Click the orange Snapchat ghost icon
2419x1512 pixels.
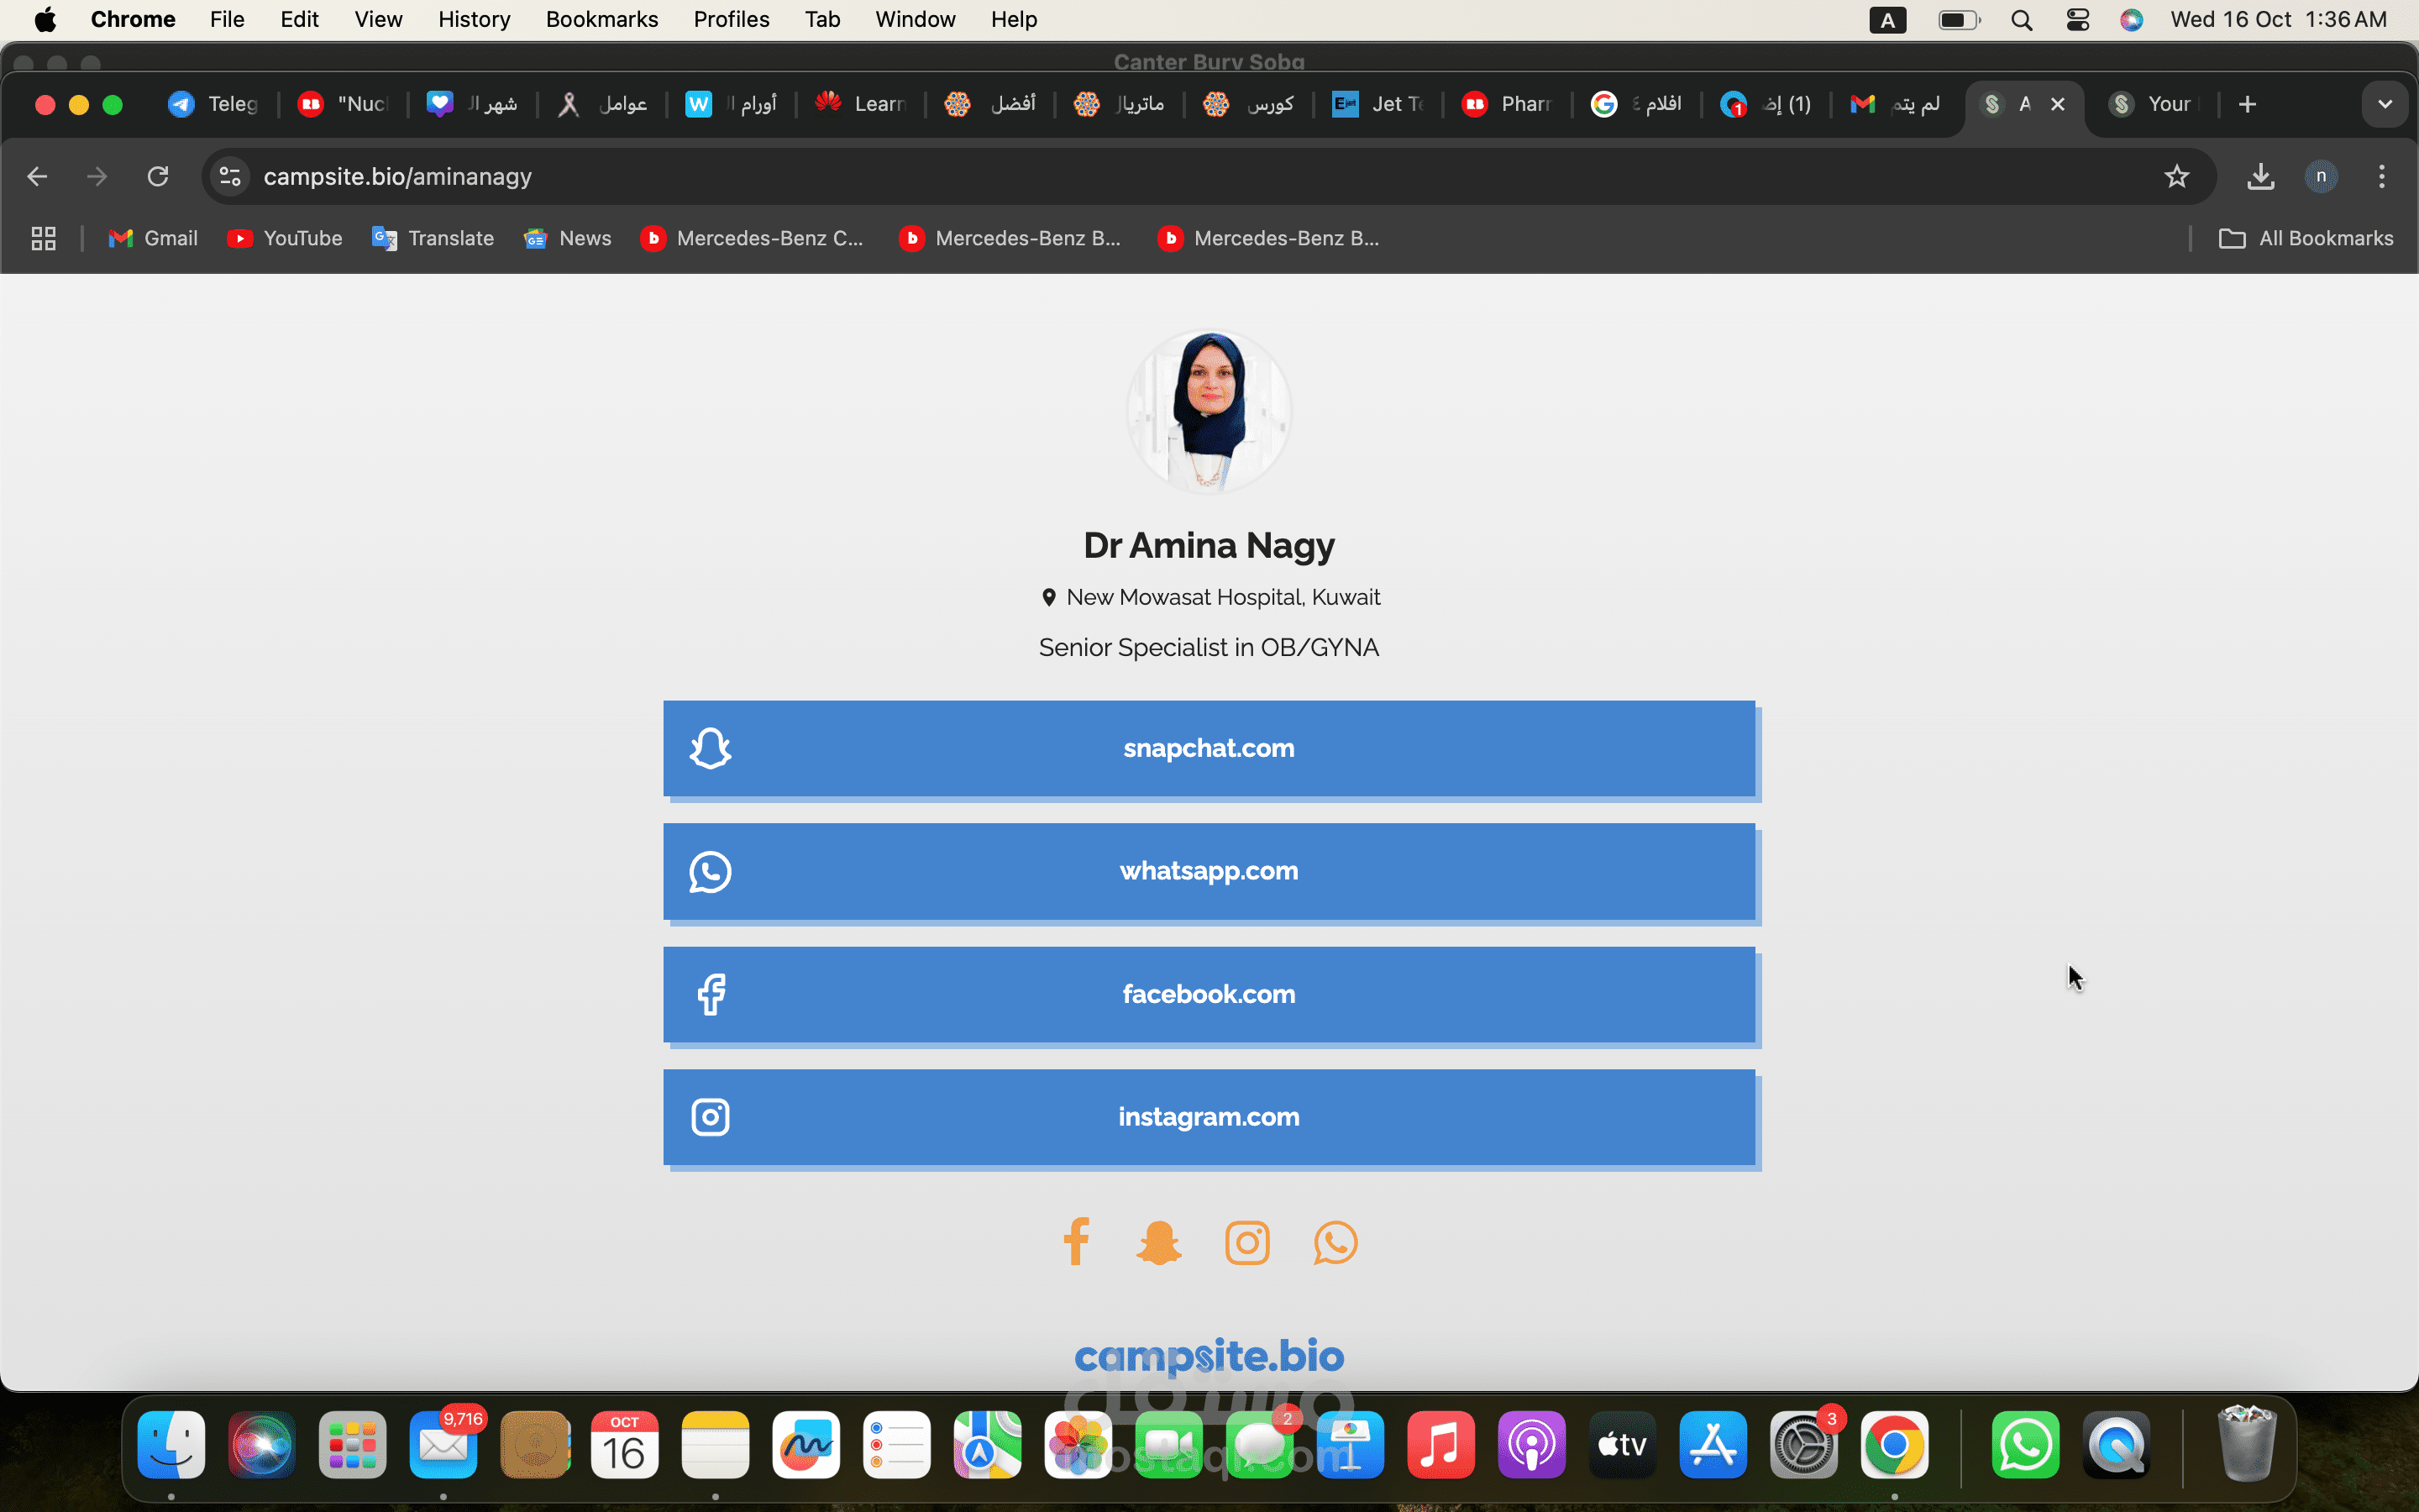pos(1159,1242)
